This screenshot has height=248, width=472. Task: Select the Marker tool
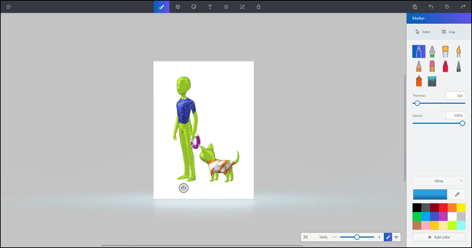pos(419,51)
